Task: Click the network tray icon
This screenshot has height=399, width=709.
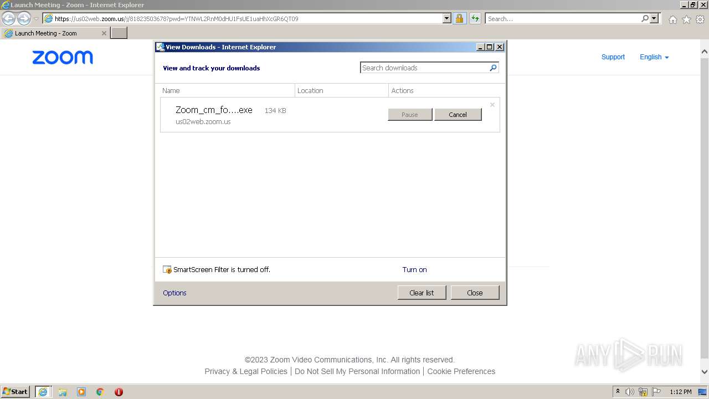Action: pos(643,392)
